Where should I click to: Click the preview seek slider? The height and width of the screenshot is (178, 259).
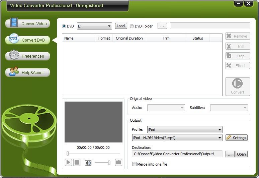point(94,153)
